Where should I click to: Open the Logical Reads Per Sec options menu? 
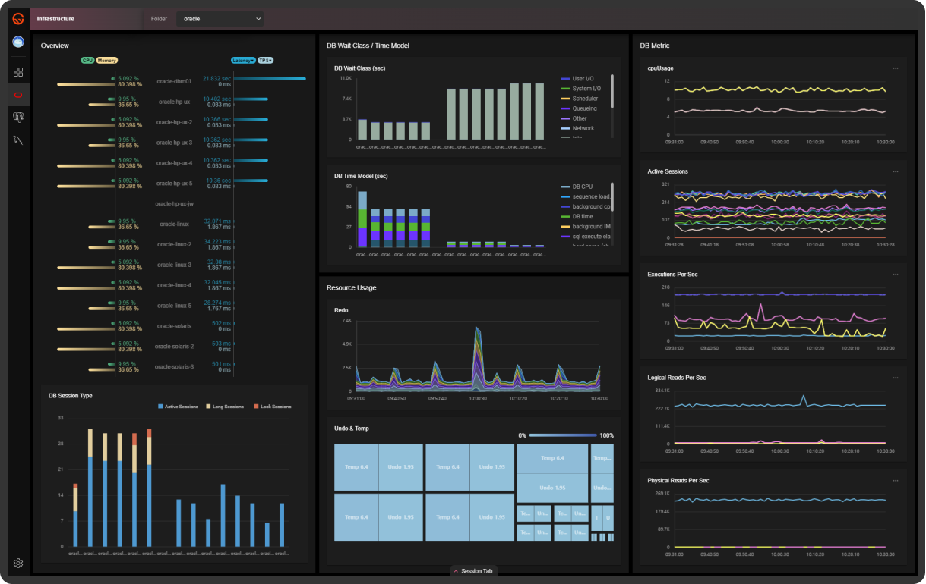(x=896, y=377)
